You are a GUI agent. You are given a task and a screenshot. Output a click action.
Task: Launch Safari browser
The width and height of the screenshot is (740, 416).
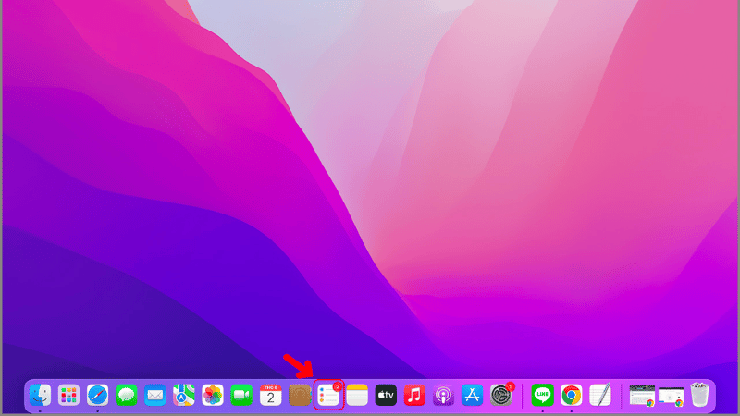point(97,396)
